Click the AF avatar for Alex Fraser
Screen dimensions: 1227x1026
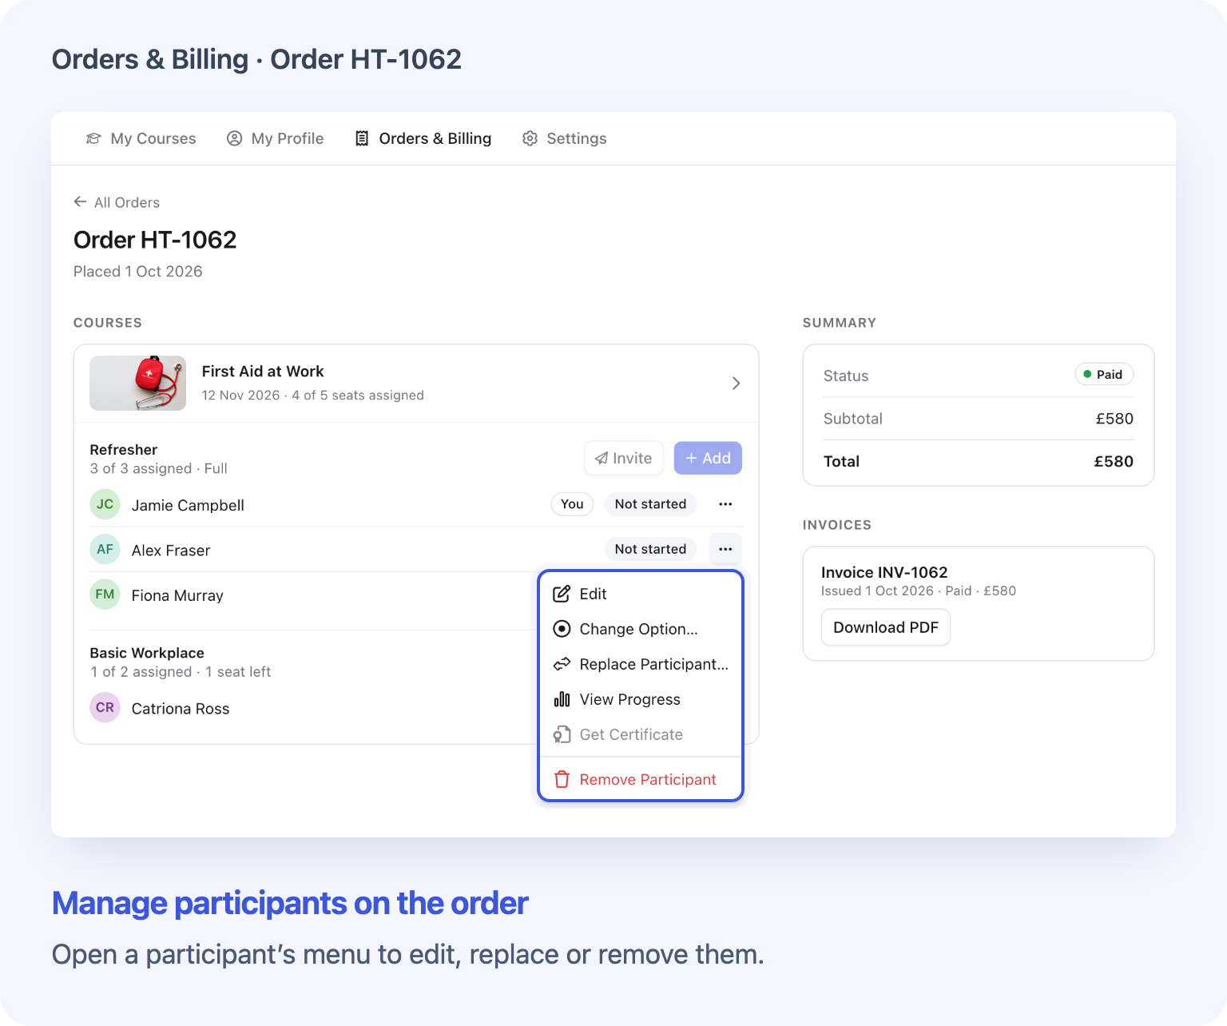coord(105,549)
